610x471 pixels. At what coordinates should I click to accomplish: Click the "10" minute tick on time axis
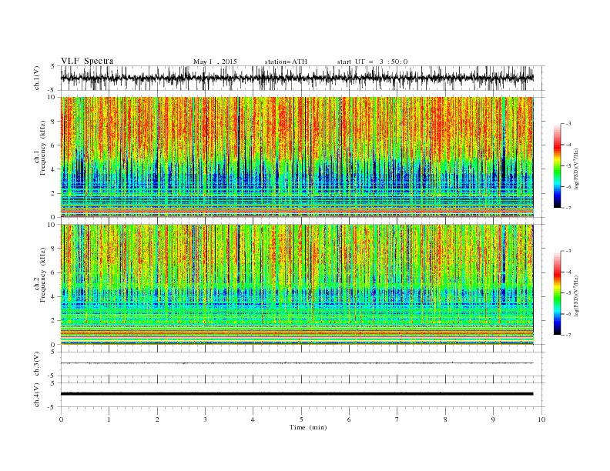[x=541, y=419]
